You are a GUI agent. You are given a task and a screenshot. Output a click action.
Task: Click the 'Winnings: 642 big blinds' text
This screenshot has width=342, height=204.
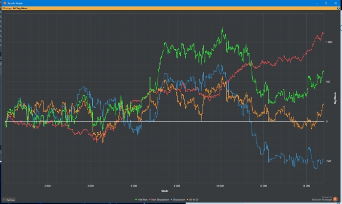[15, 8]
